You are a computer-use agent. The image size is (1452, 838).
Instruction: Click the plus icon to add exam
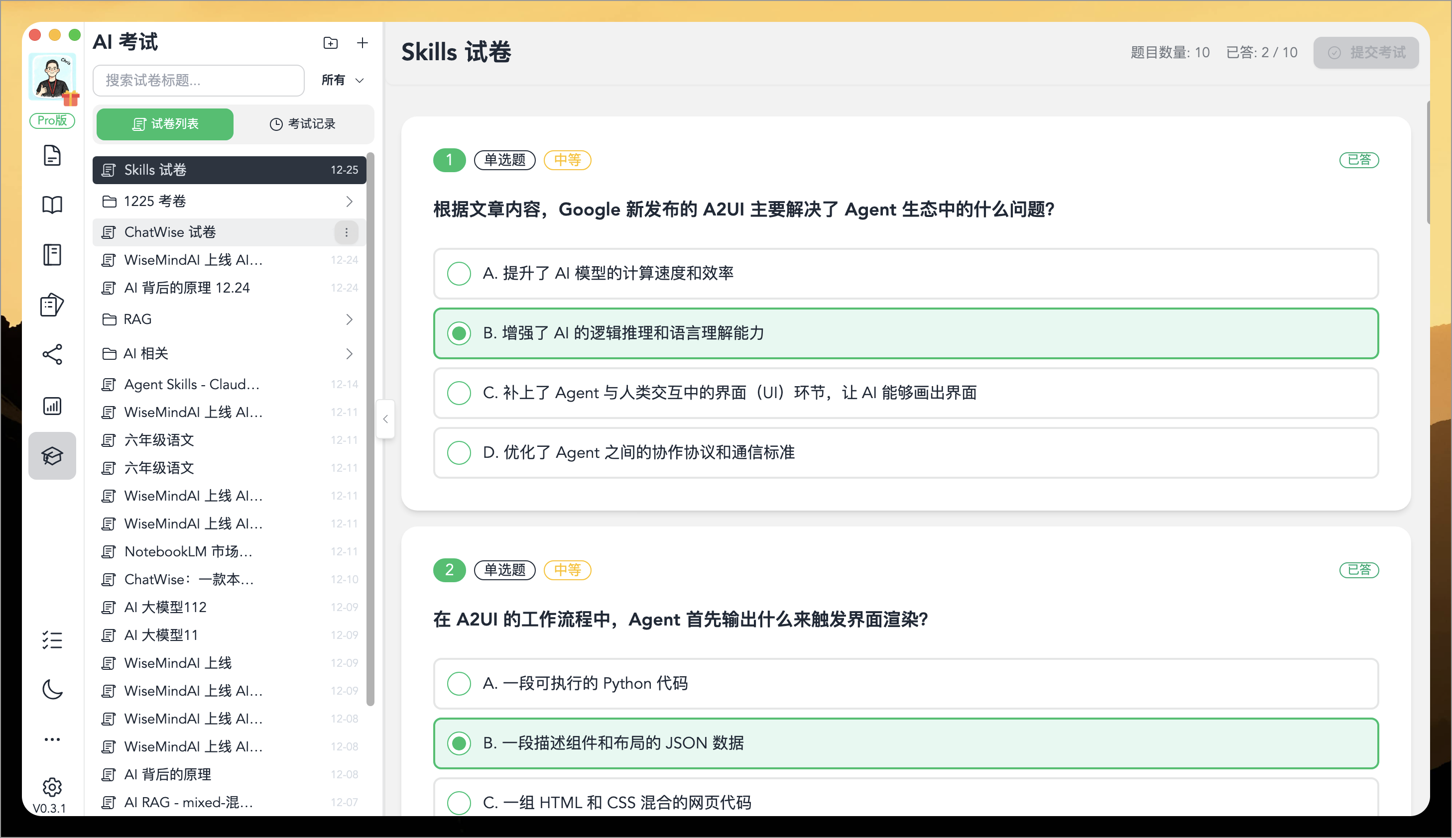click(x=362, y=43)
